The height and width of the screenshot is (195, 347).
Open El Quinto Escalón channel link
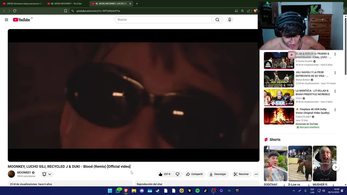tap(304, 61)
